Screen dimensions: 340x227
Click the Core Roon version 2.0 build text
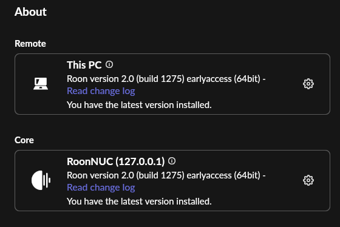[166, 175]
